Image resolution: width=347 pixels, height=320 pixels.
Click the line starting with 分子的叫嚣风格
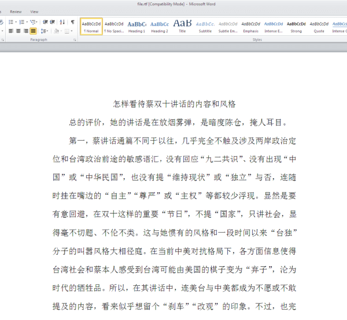click(175, 251)
